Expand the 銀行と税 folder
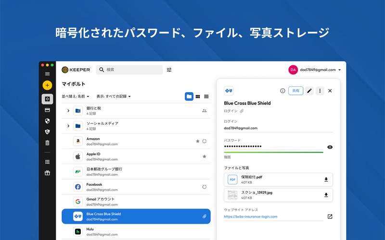This screenshot has height=240, width=385. coord(68,111)
